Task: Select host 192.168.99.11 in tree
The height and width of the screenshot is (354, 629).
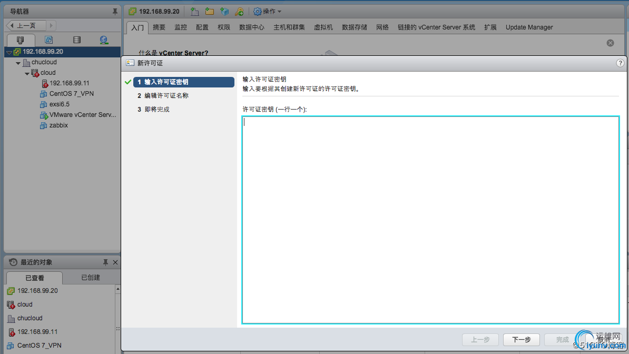Action: [70, 83]
